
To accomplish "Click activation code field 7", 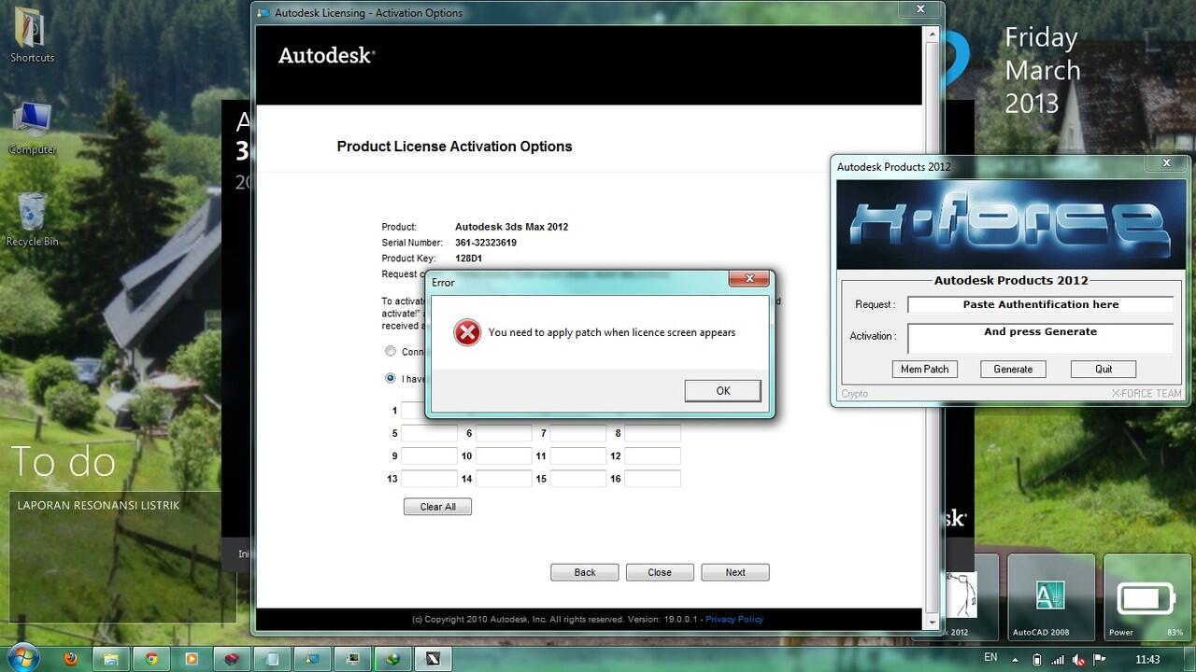I will click(578, 433).
